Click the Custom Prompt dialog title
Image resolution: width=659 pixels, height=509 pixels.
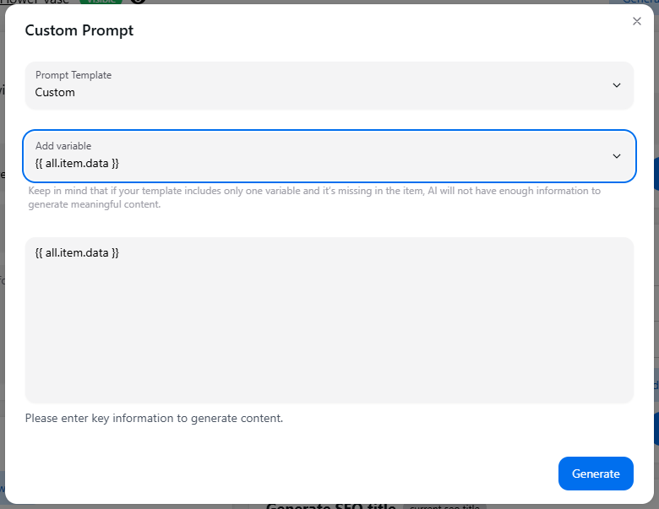pos(79,30)
